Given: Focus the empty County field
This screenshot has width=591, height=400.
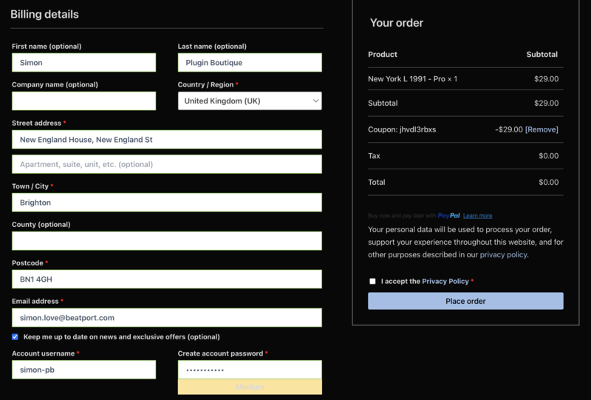Looking at the screenshot, I should (167, 241).
